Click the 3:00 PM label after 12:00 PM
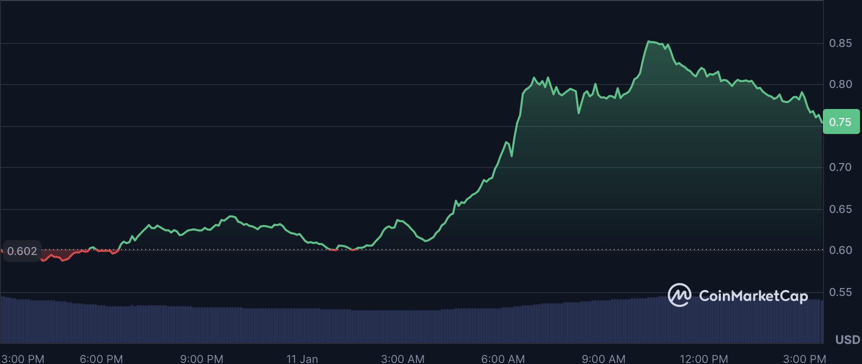The width and height of the screenshot is (862, 364). [804, 358]
